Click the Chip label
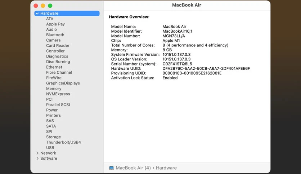The width and height of the screenshot is (301, 174). pyautogui.click(x=116, y=41)
